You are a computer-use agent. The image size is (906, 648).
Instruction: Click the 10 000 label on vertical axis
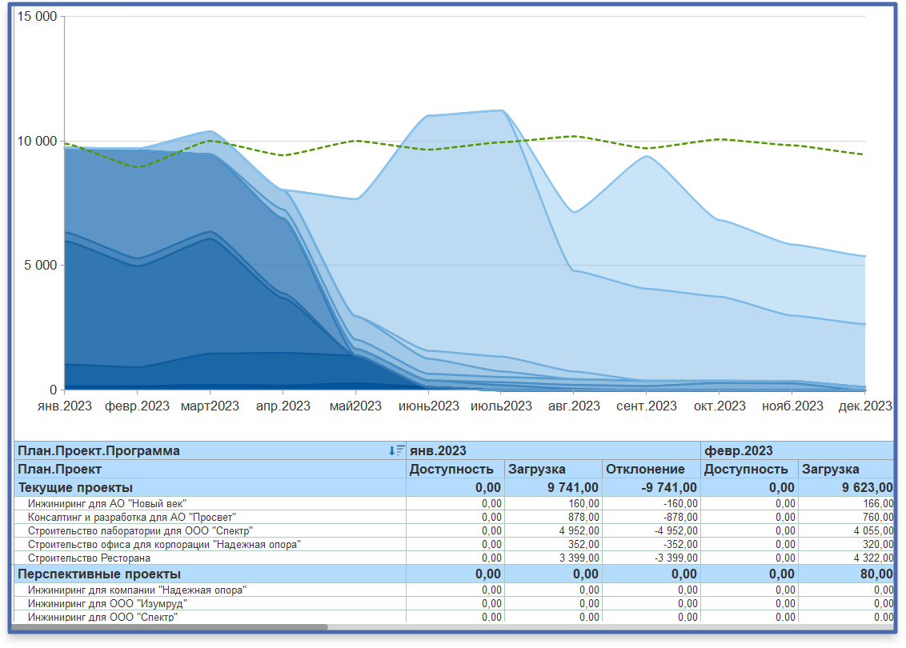coord(38,142)
